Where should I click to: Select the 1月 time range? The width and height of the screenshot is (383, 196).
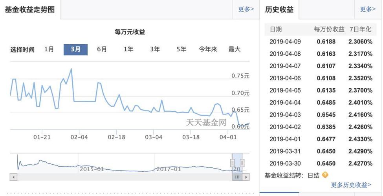(49, 49)
